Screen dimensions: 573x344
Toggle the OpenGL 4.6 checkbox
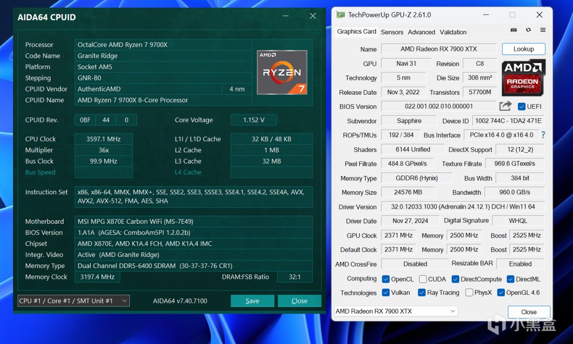pyautogui.click(x=501, y=293)
